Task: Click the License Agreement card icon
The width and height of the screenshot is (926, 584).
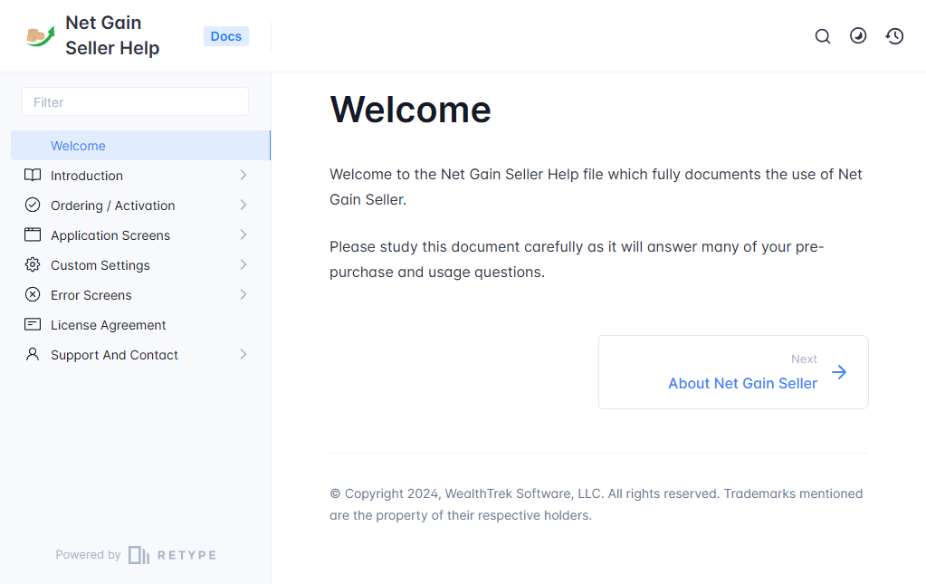Action: (x=33, y=324)
